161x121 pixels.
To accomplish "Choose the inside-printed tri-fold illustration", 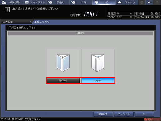I will (x=98, y=63).
